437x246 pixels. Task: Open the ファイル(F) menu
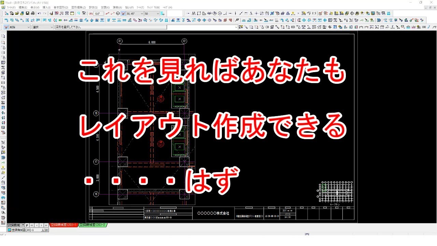pos(11,7)
